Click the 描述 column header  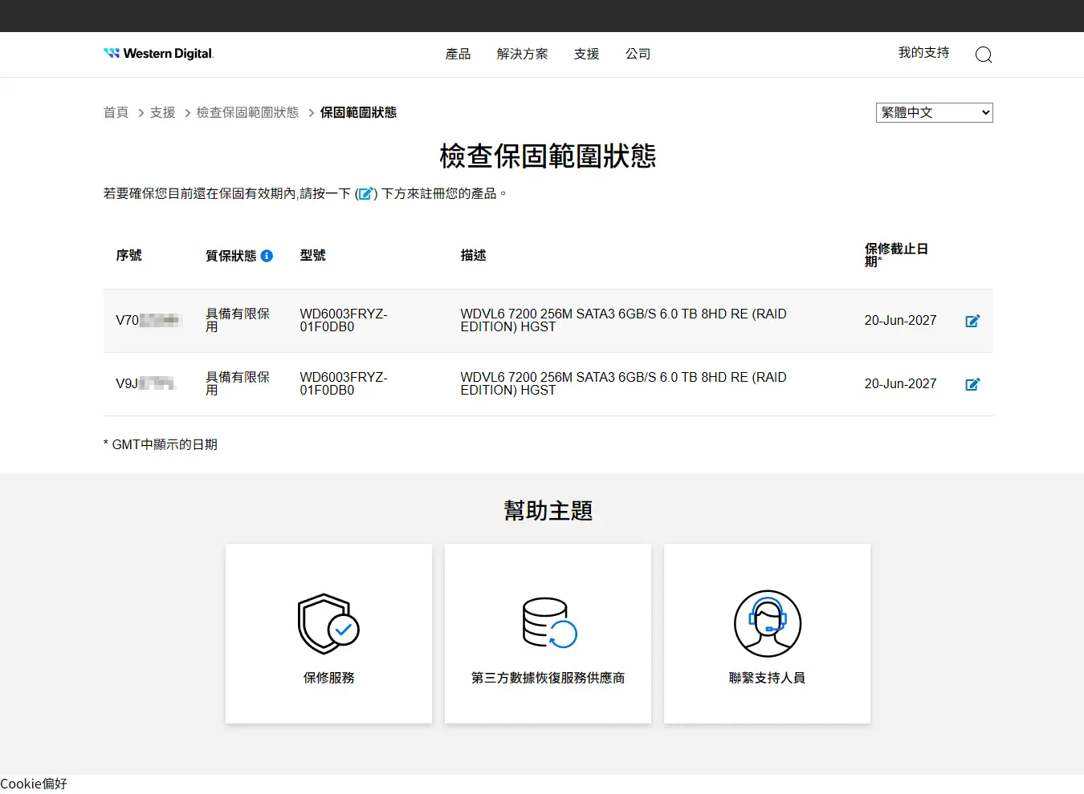473,255
